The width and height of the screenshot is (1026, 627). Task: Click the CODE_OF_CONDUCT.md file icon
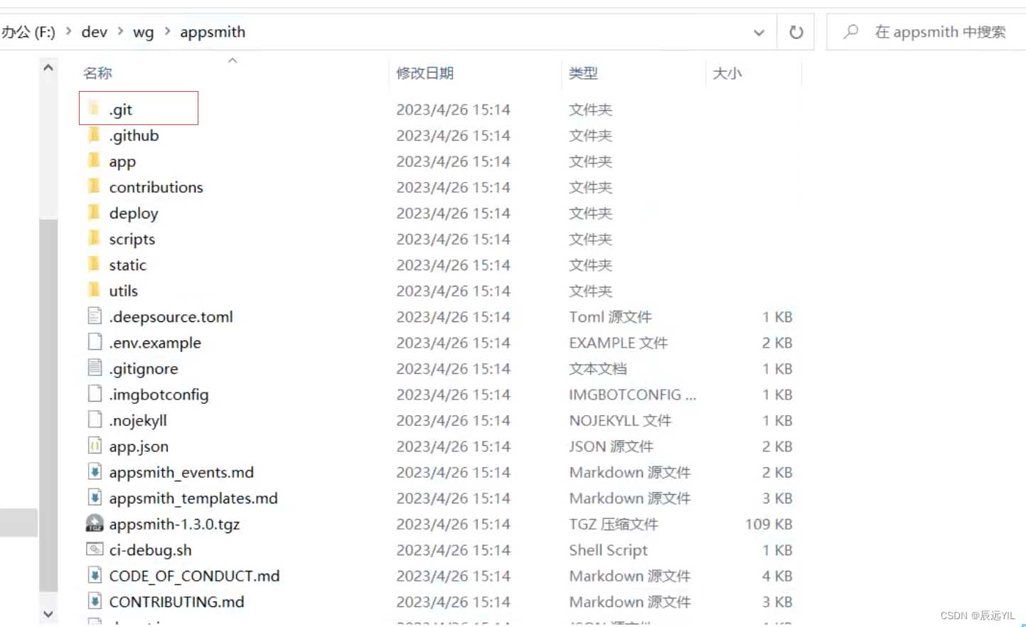[x=95, y=576]
